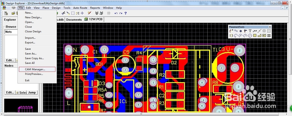Screen dimensions: 292x116
Task: Select the Place Component tool
Action: click(231, 36)
